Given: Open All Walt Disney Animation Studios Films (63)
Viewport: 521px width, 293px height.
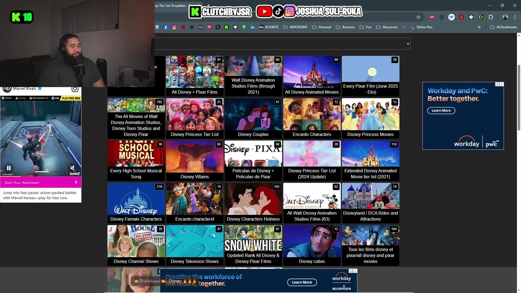Looking at the screenshot, I should (312, 203).
